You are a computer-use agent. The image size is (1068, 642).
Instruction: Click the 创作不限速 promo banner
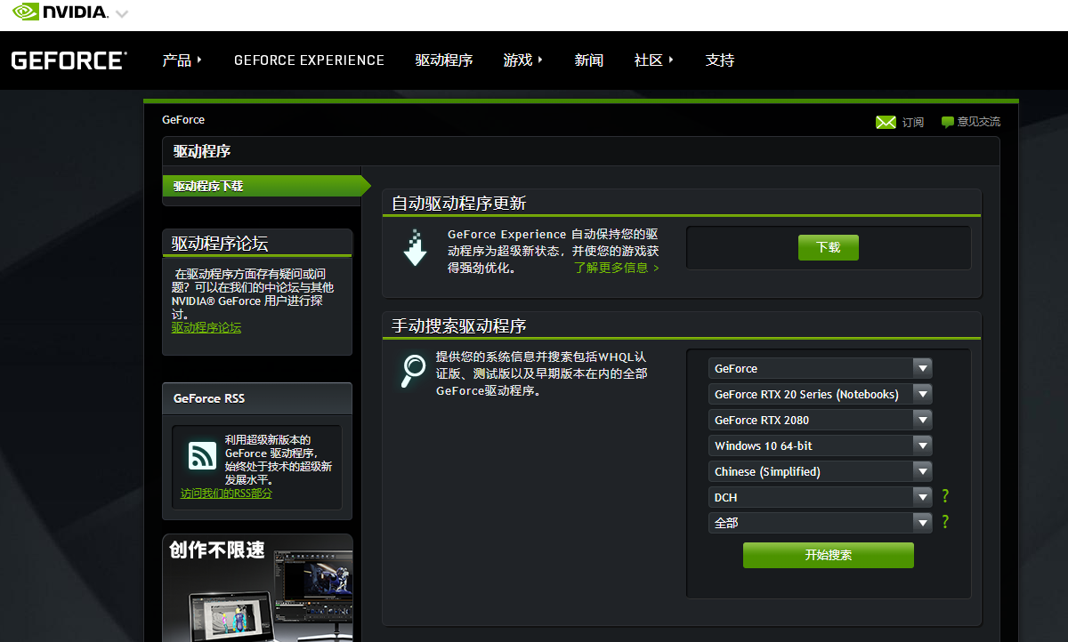(x=257, y=587)
